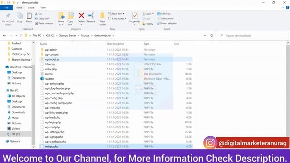
Task: Switch to the View ribbon tab
Action: click(x=43, y=8)
